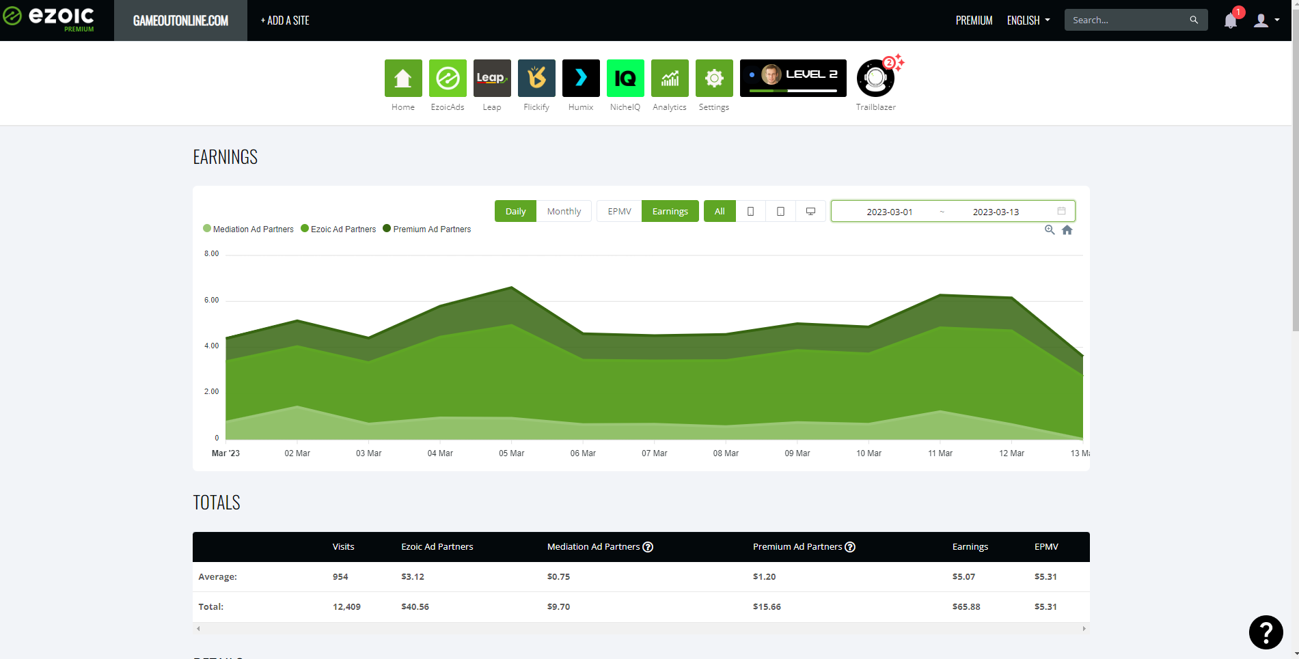The image size is (1299, 659).
Task: Show All devices
Action: [x=720, y=211]
